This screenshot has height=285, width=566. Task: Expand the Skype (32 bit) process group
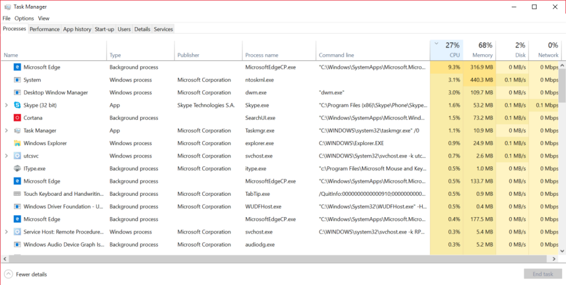point(6,105)
